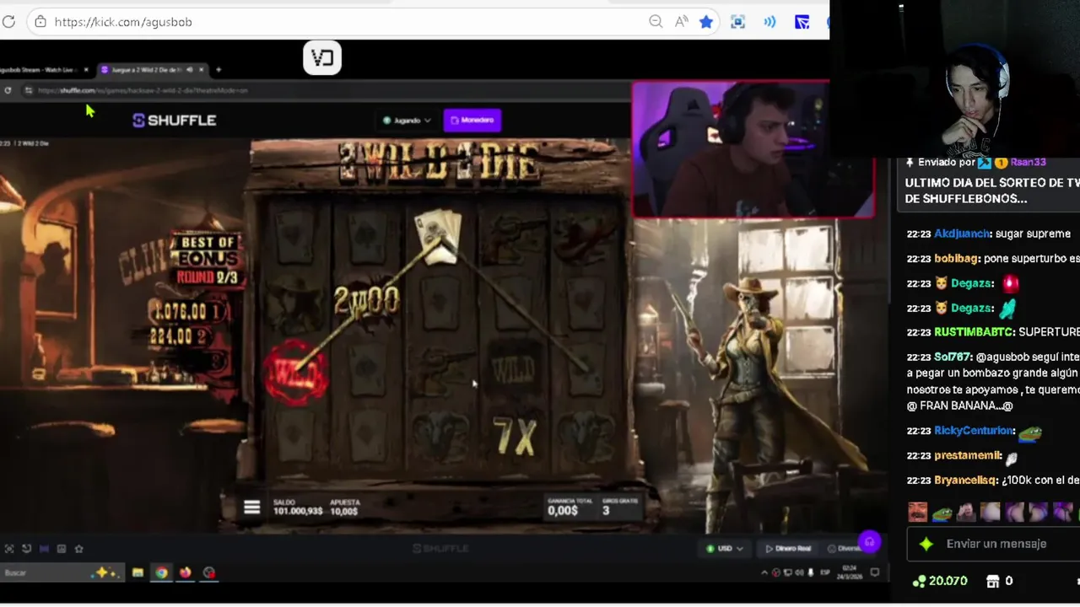This screenshot has width=1080, height=607.
Task: Select the Dinero Real play mode
Action: [787, 549]
